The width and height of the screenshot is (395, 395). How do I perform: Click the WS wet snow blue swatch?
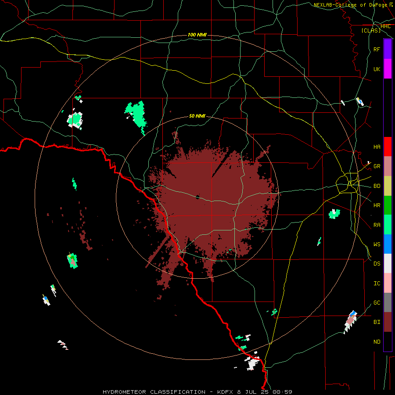388,244
